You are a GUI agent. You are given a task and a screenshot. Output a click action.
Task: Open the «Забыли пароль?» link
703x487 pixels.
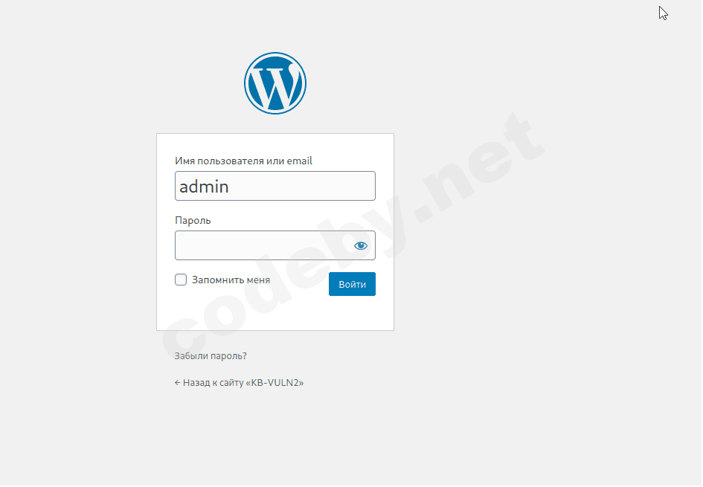point(211,355)
